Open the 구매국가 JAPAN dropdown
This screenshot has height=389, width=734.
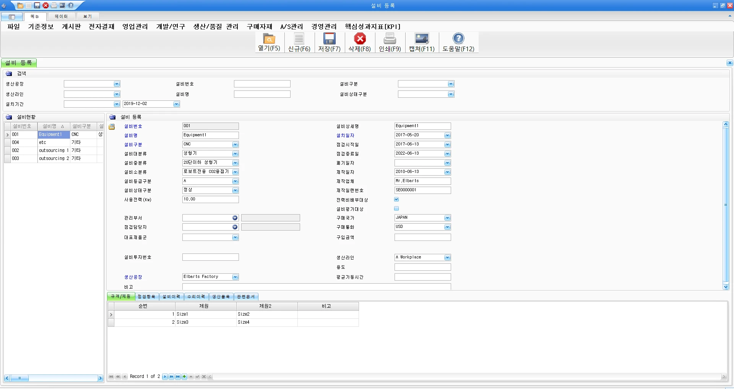[x=447, y=218]
